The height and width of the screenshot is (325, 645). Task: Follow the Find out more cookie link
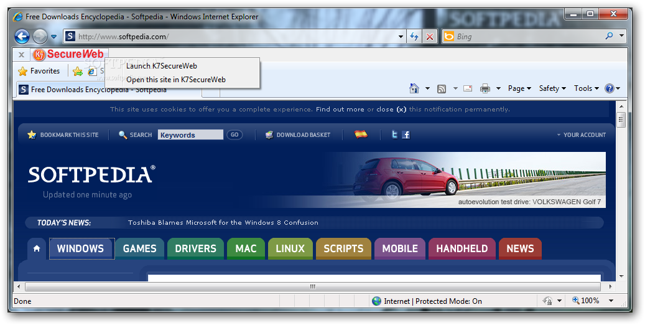click(340, 109)
